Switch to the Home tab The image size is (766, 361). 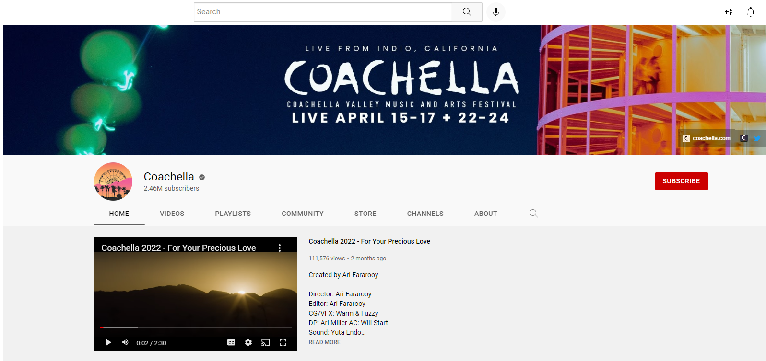(119, 214)
